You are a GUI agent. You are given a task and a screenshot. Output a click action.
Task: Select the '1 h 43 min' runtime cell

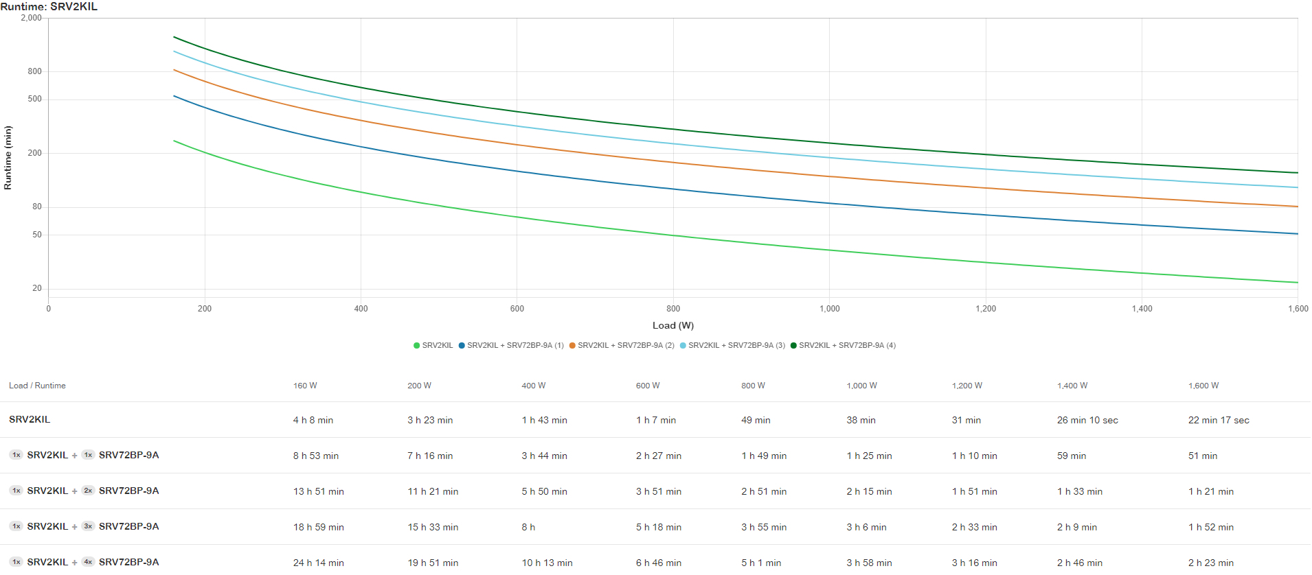tap(544, 420)
